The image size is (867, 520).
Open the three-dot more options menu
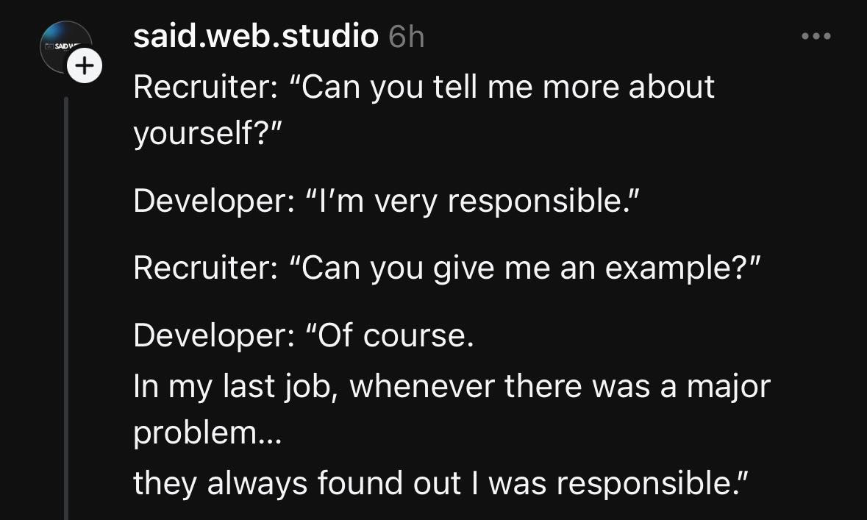tap(816, 36)
